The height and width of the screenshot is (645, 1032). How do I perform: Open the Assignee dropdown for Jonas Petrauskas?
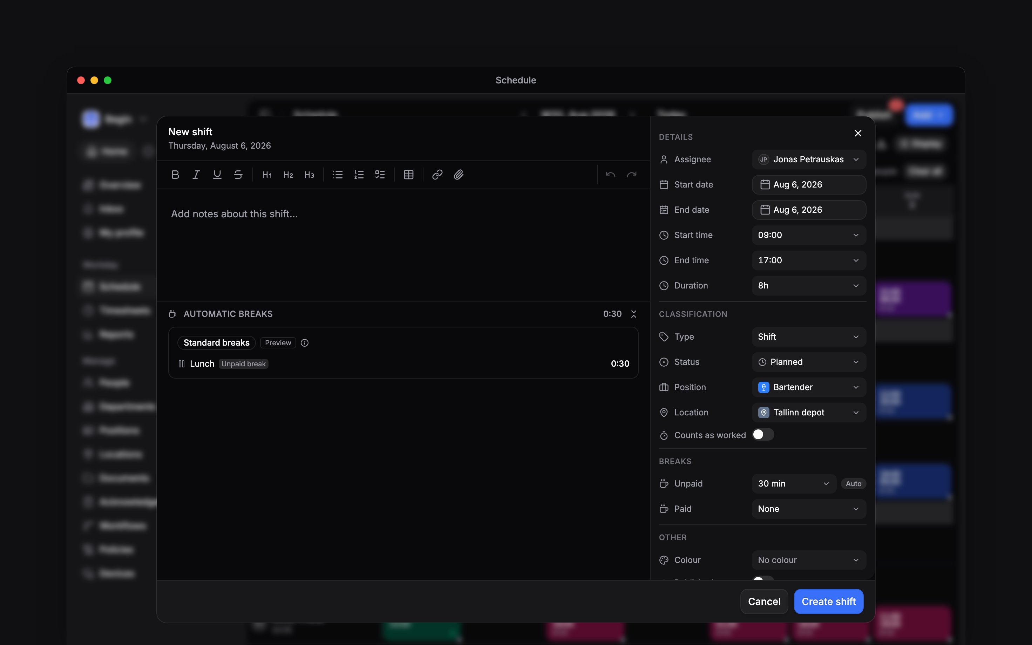click(809, 159)
